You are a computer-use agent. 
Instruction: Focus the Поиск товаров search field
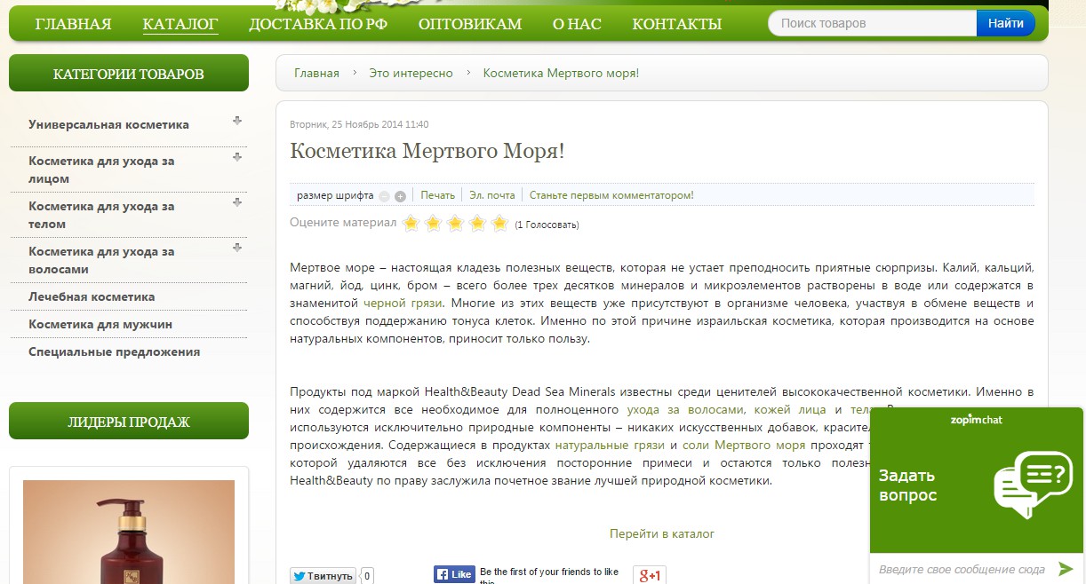(x=873, y=23)
